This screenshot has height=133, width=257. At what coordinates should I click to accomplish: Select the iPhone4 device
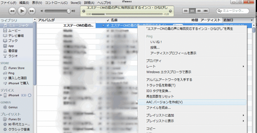[x=14, y=95]
